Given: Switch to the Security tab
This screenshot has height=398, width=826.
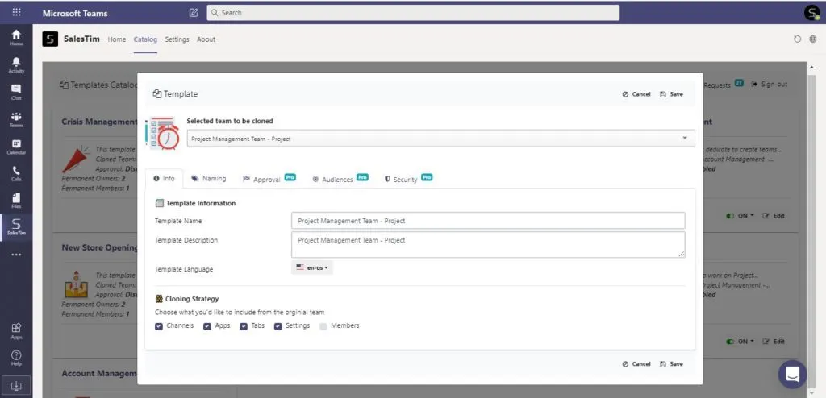Looking at the screenshot, I should 407,179.
